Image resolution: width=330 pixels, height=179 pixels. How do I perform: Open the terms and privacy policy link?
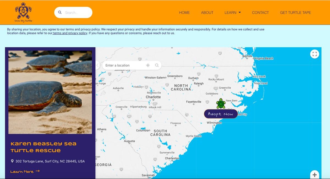(x=70, y=33)
